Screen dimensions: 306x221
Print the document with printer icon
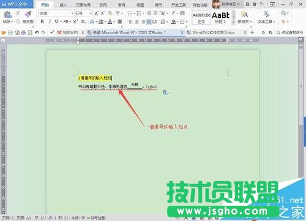pyautogui.click(x=24, y=32)
